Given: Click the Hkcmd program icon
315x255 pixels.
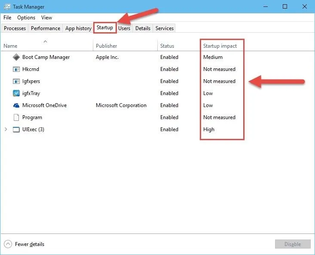Looking at the screenshot, I should pos(16,69).
